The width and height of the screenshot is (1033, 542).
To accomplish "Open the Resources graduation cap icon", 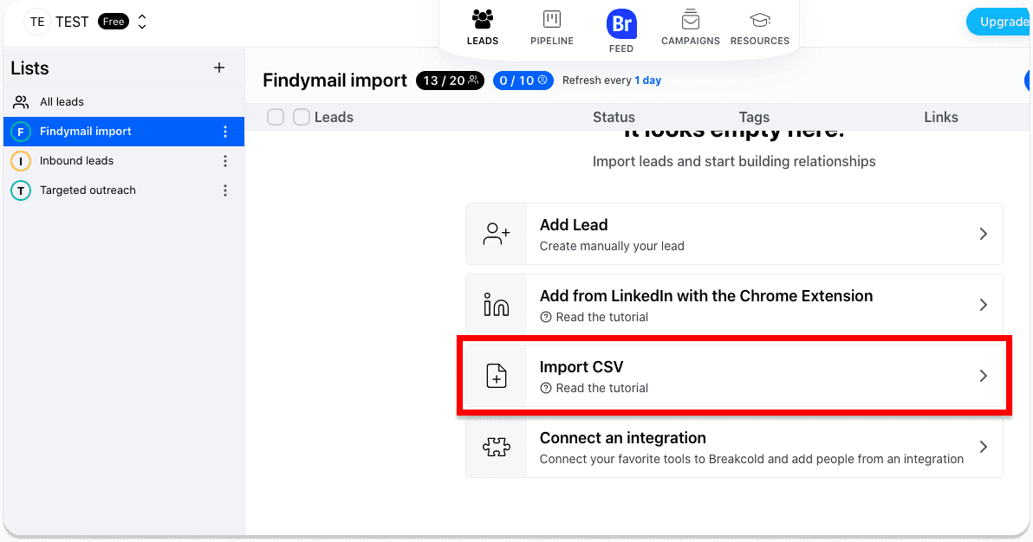I will tap(760, 20).
